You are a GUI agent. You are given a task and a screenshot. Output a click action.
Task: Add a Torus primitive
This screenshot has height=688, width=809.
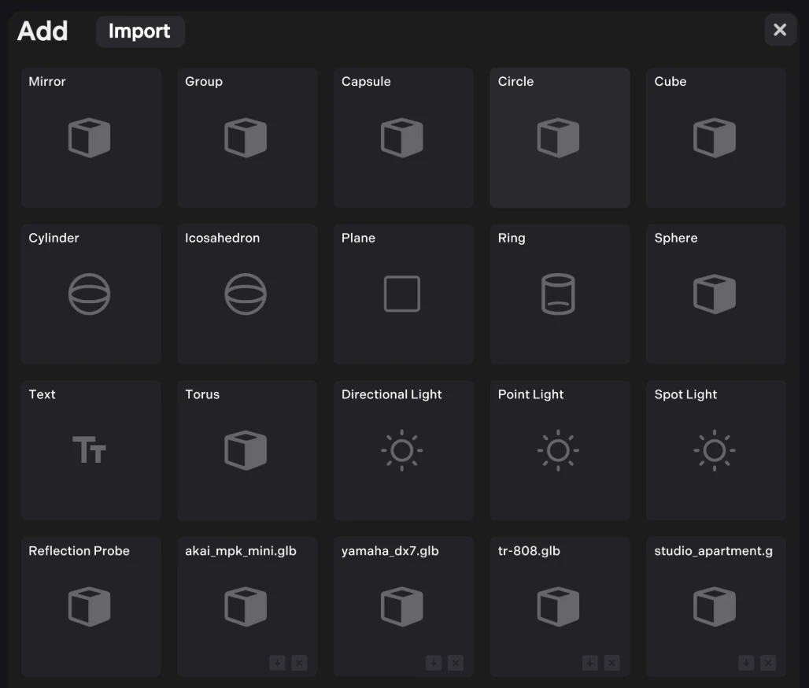tap(246, 450)
